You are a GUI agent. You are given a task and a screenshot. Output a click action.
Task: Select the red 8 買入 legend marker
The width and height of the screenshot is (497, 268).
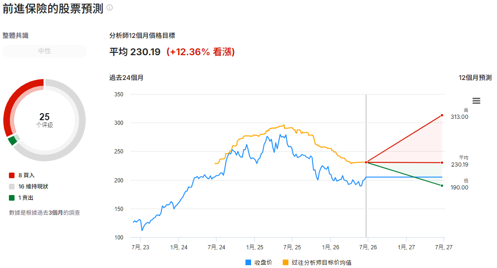point(12,175)
